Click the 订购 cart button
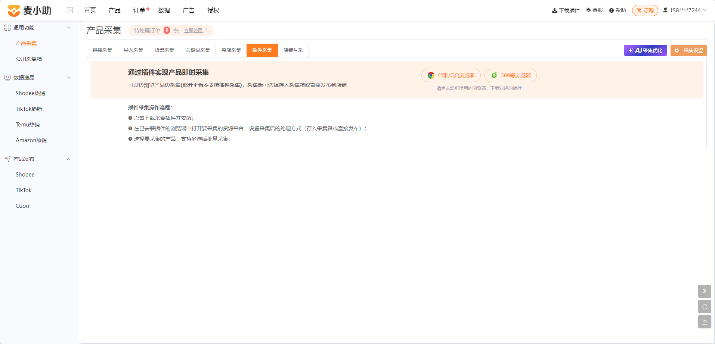 (645, 10)
